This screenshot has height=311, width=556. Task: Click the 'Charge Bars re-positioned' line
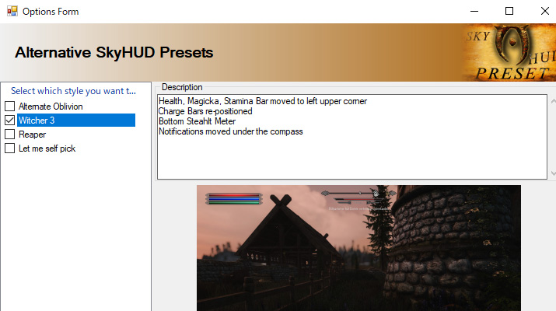click(205, 111)
